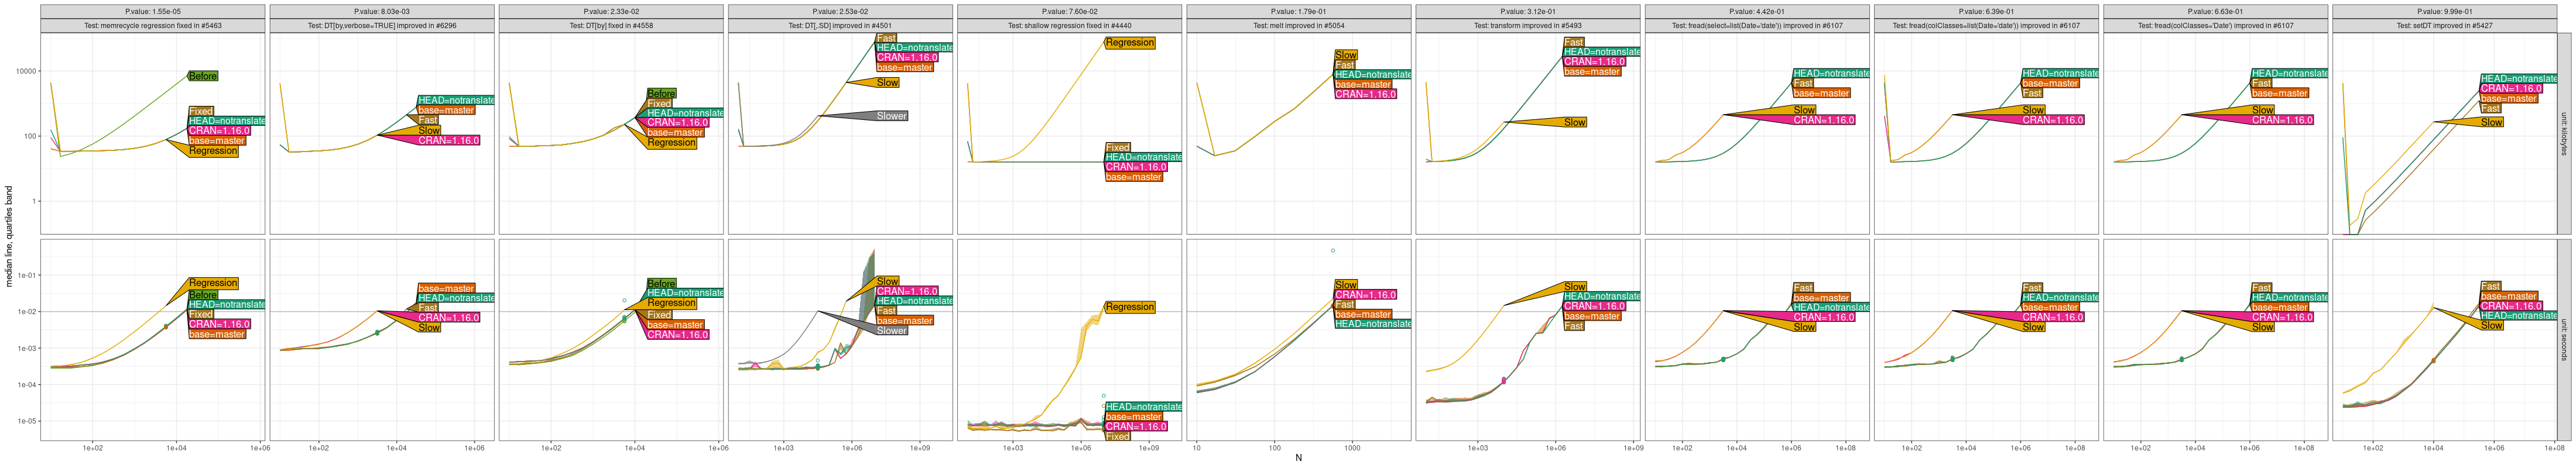The height and width of the screenshot is (468, 2576).
Task: Click 'Fixed' label in DT[by] seconds panel
Action: tap(659, 315)
